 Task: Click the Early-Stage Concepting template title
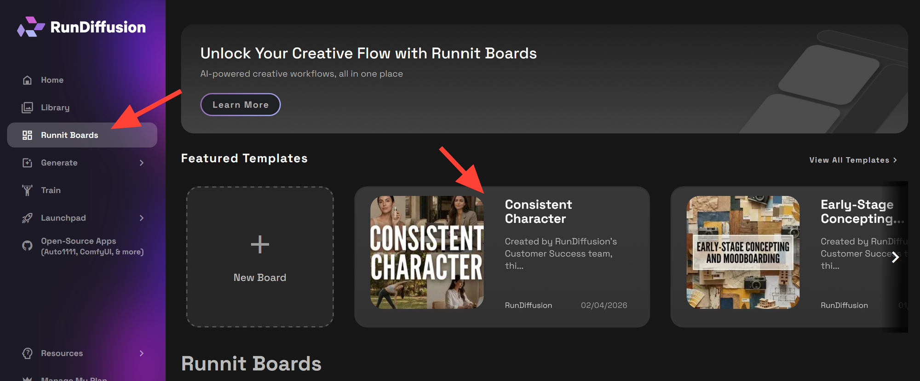(x=862, y=211)
